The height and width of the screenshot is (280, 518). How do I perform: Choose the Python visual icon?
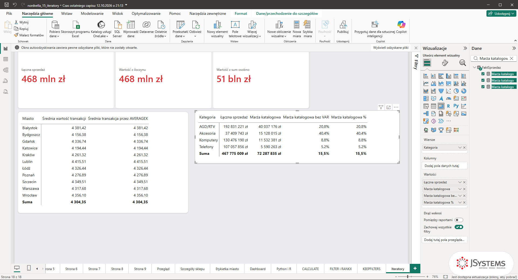point(456,106)
